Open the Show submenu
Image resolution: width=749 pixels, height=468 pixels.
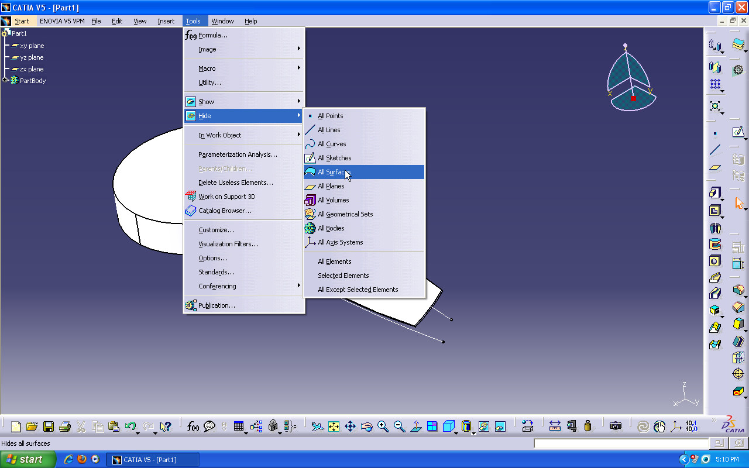tap(244, 102)
